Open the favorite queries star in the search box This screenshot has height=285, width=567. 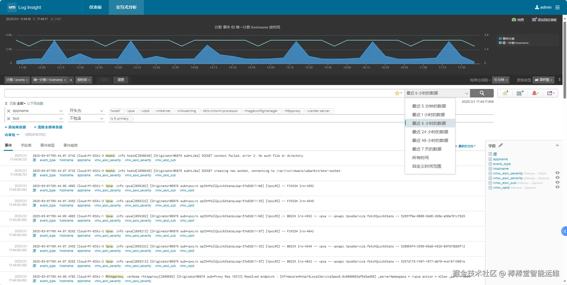[398, 93]
